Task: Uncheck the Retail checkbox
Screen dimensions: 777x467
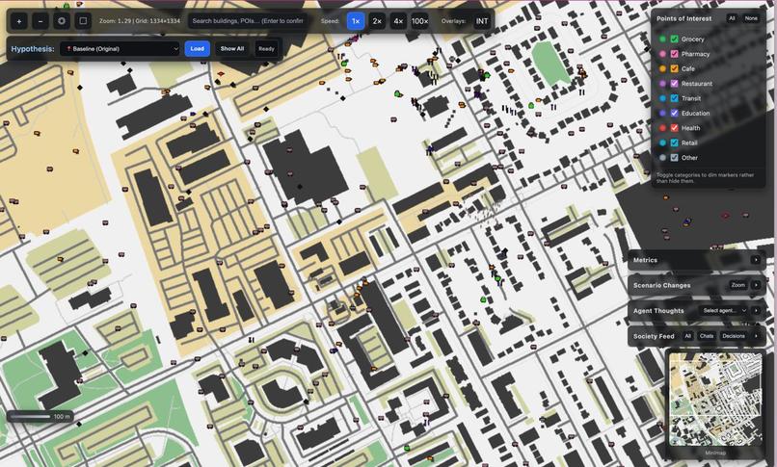Action: [674, 143]
